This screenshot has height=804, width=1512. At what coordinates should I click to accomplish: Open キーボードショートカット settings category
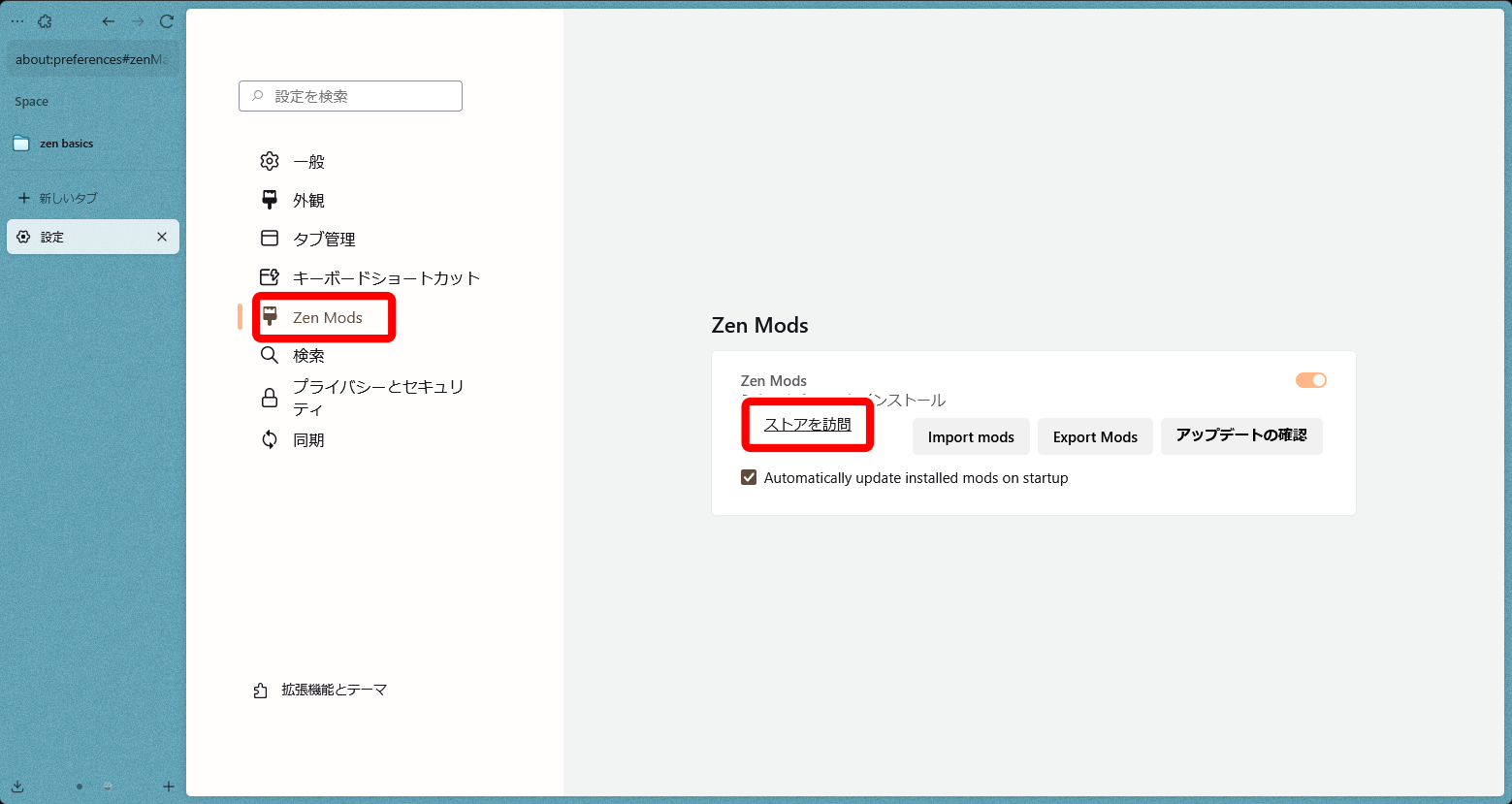pyautogui.click(x=370, y=278)
